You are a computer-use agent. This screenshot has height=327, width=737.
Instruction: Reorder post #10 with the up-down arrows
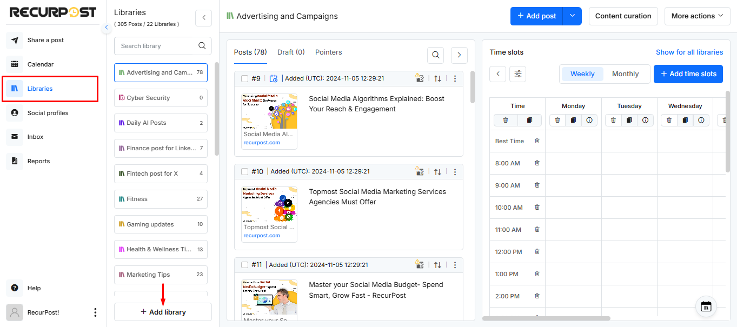click(x=437, y=171)
